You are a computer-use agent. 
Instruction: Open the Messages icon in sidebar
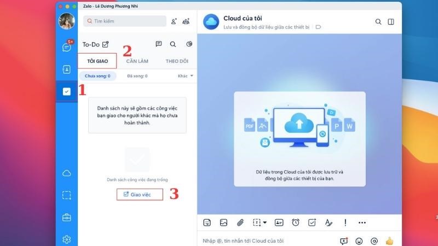pyautogui.click(x=66, y=47)
